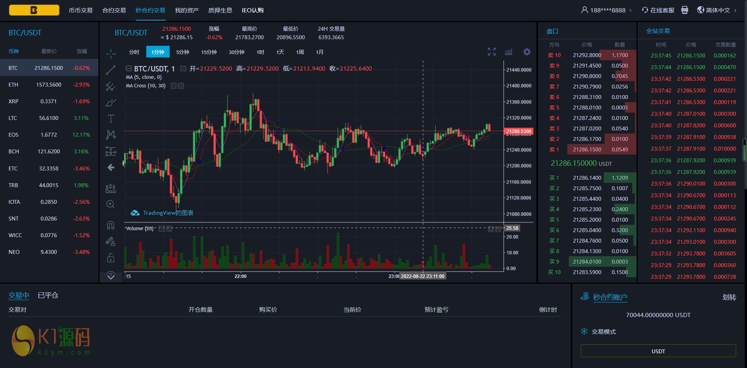Image resolution: width=747 pixels, height=368 pixels.
Task: Select TRB in the coin list
Action: pyautogui.click(x=49, y=185)
